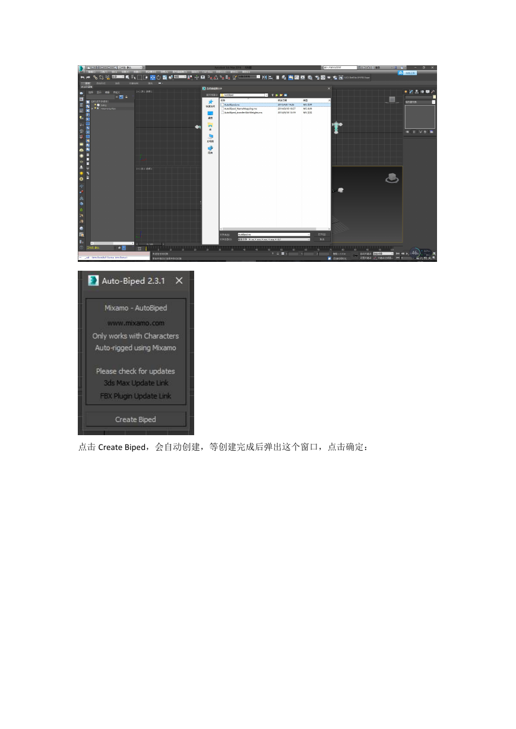Enable Auto Key mode (自动关键点)
The height and width of the screenshot is (729, 516).
pos(366,253)
